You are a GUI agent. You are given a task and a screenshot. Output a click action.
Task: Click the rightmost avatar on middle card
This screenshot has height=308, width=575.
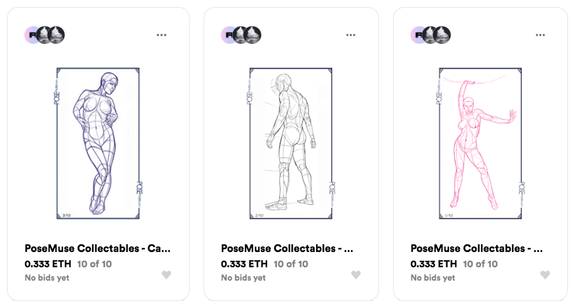[253, 35]
